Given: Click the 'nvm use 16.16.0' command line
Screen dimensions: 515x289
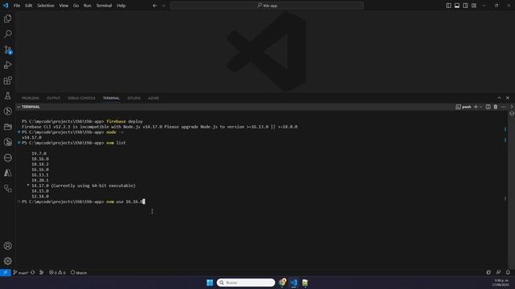Looking at the screenshot, I should coord(125,201).
